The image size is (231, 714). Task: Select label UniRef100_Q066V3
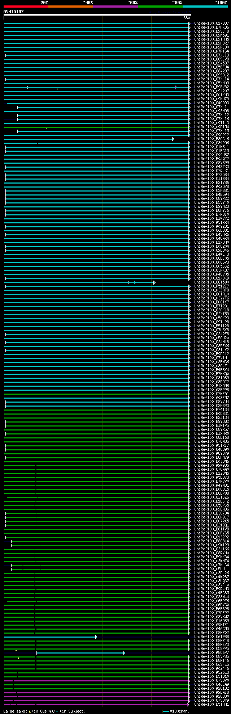coord(212,262)
